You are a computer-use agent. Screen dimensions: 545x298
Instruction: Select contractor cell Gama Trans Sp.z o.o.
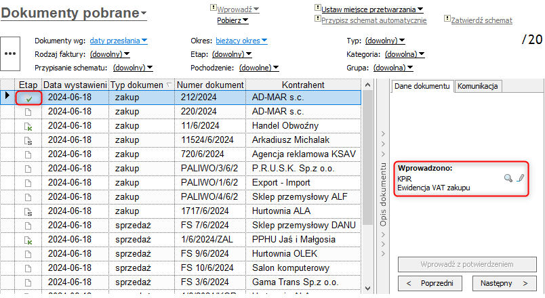[303, 282]
